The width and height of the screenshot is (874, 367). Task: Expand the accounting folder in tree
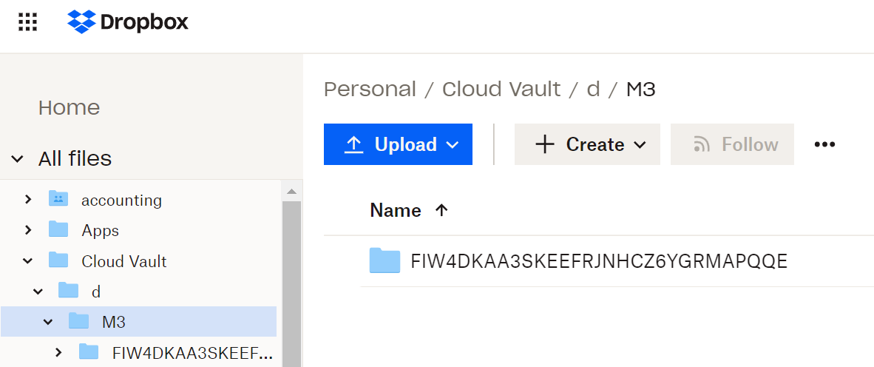[x=28, y=199]
